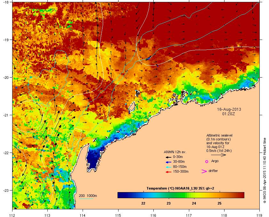Image resolution: width=269 pixels, height=217 pixels.
Task: Click the latitude axis label '-21'
Action: (6, 115)
